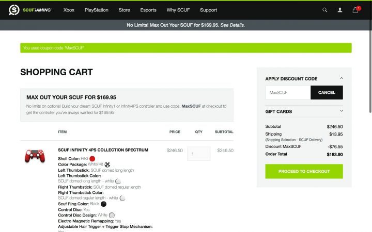Viewport: 372px width, 232px height.
Task: Open the Why SCUF menu
Action: pyautogui.click(x=178, y=10)
